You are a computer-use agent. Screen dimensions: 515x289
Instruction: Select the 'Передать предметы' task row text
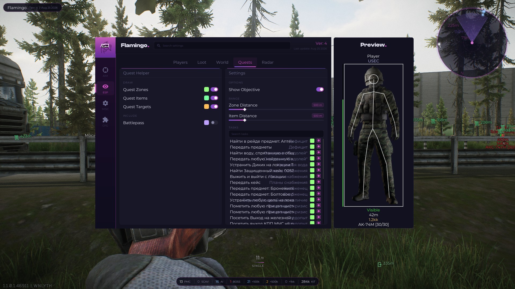point(251,147)
